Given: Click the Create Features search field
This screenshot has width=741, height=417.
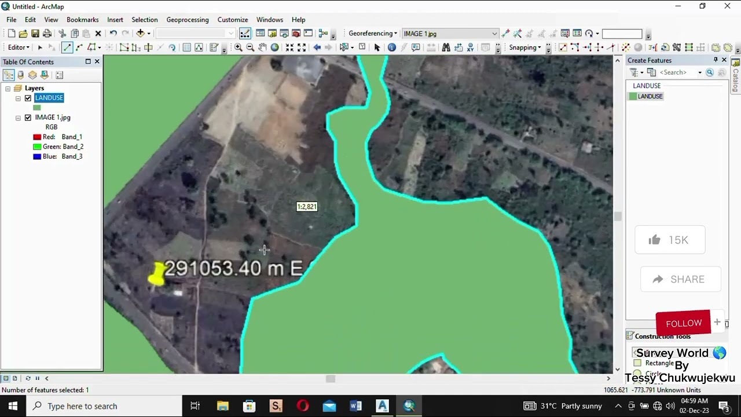Looking at the screenshot, I should coord(678,72).
